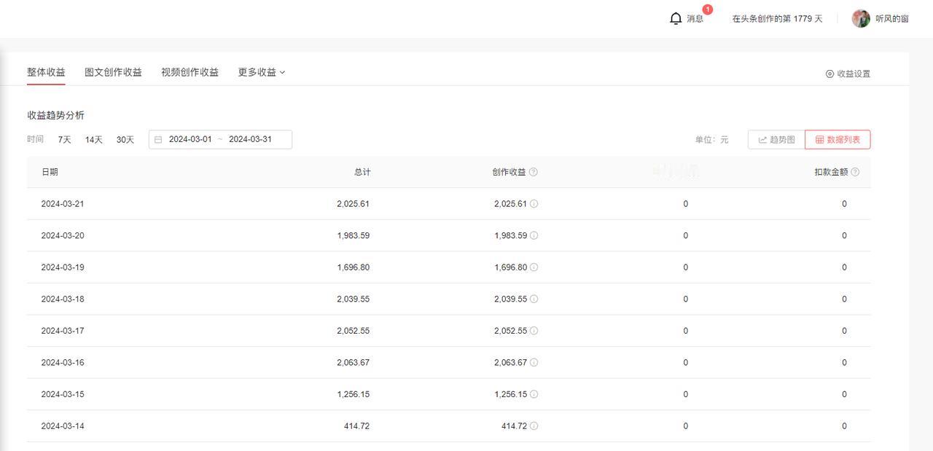Click the question mark icon beside 创作收益
Screen dimensions: 933x451
click(534, 172)
